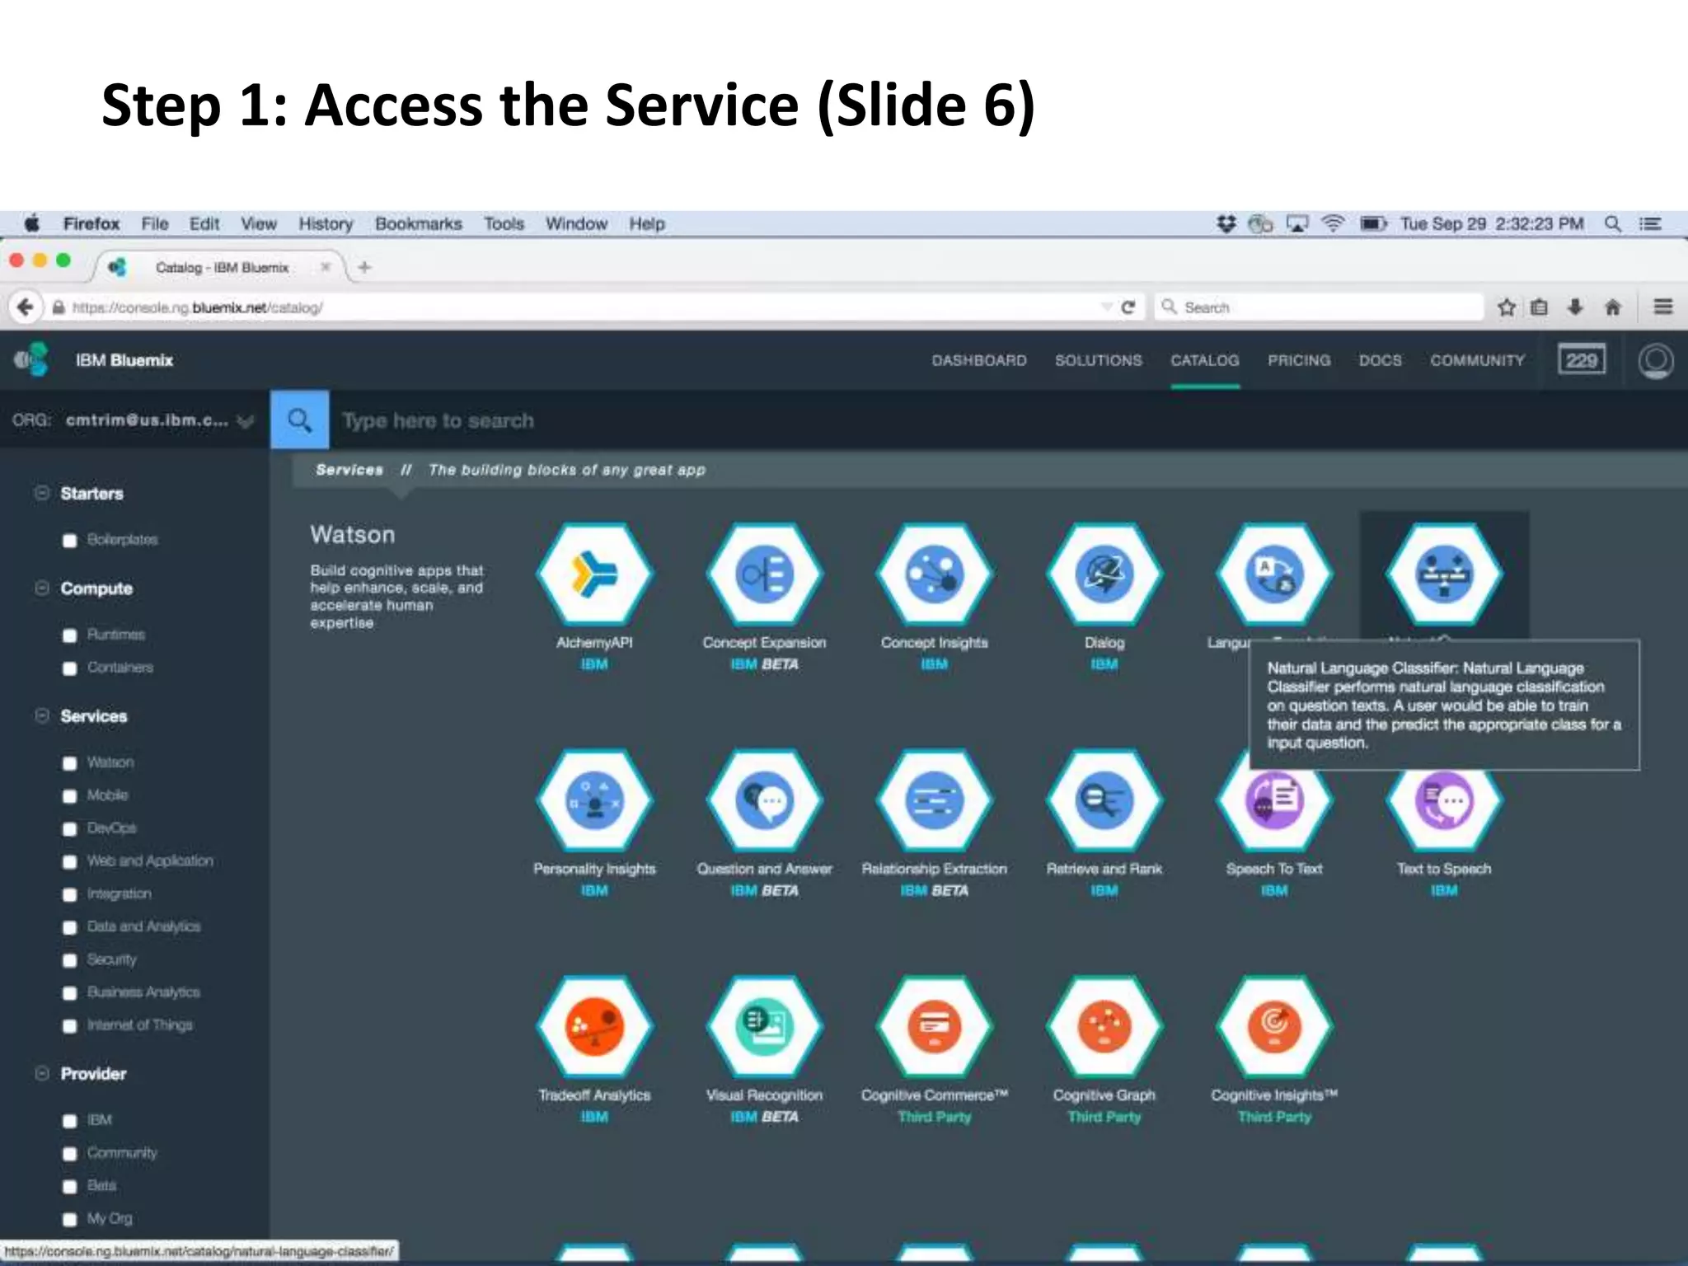
Task: Open the DOCS link
Action: pyautogui.click(x=1381, y=360)
